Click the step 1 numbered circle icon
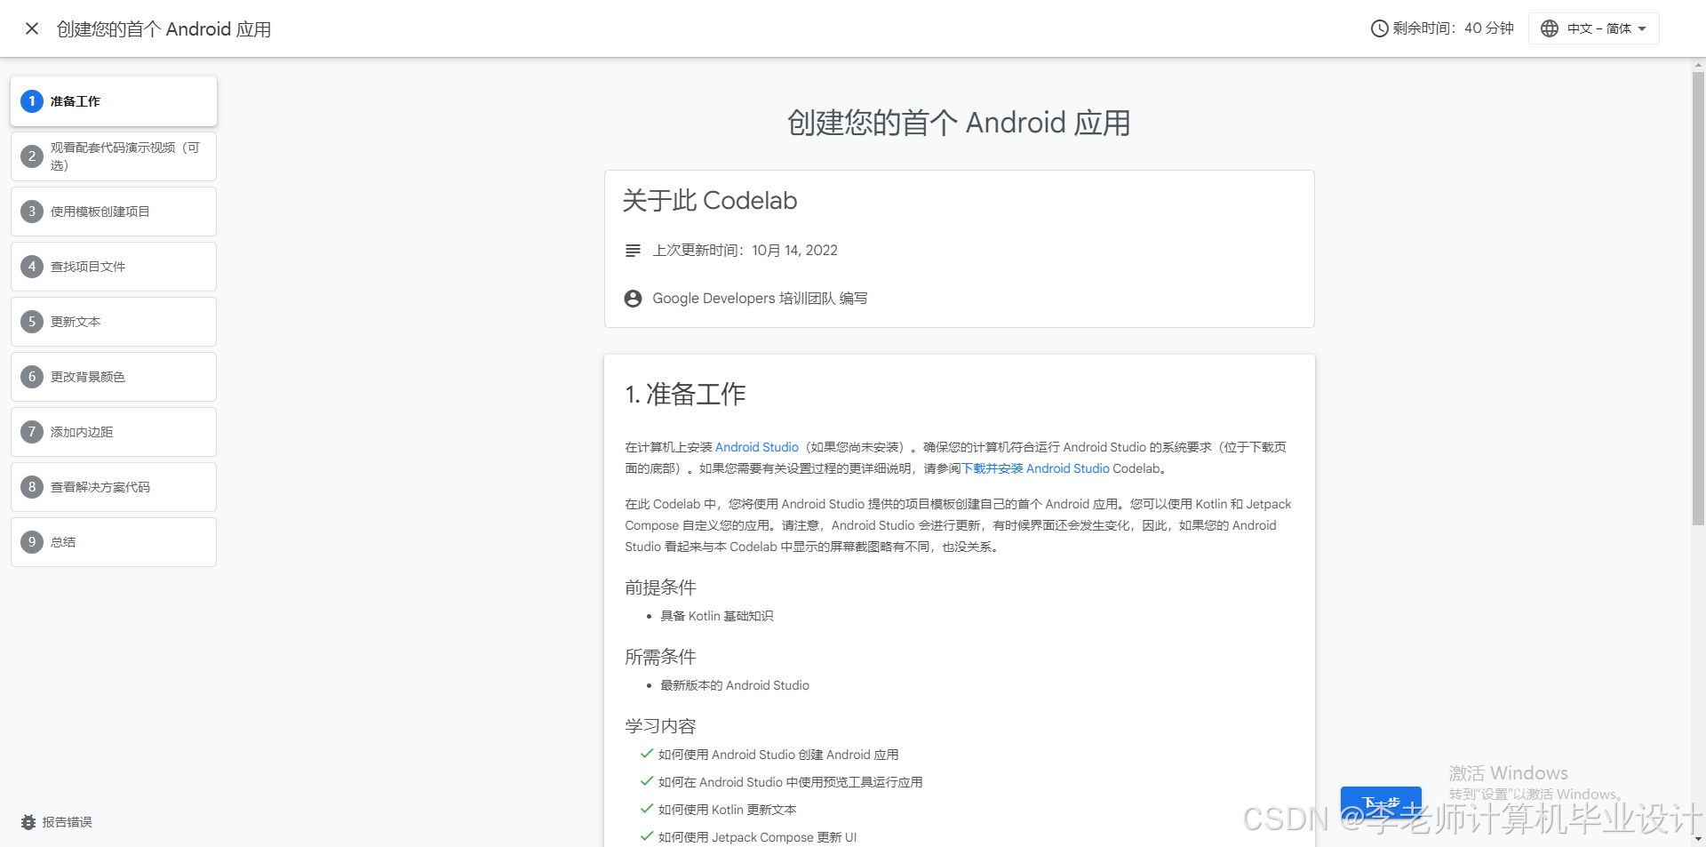The width and height of the screenshot is (1706, 847). pos(32,101)
